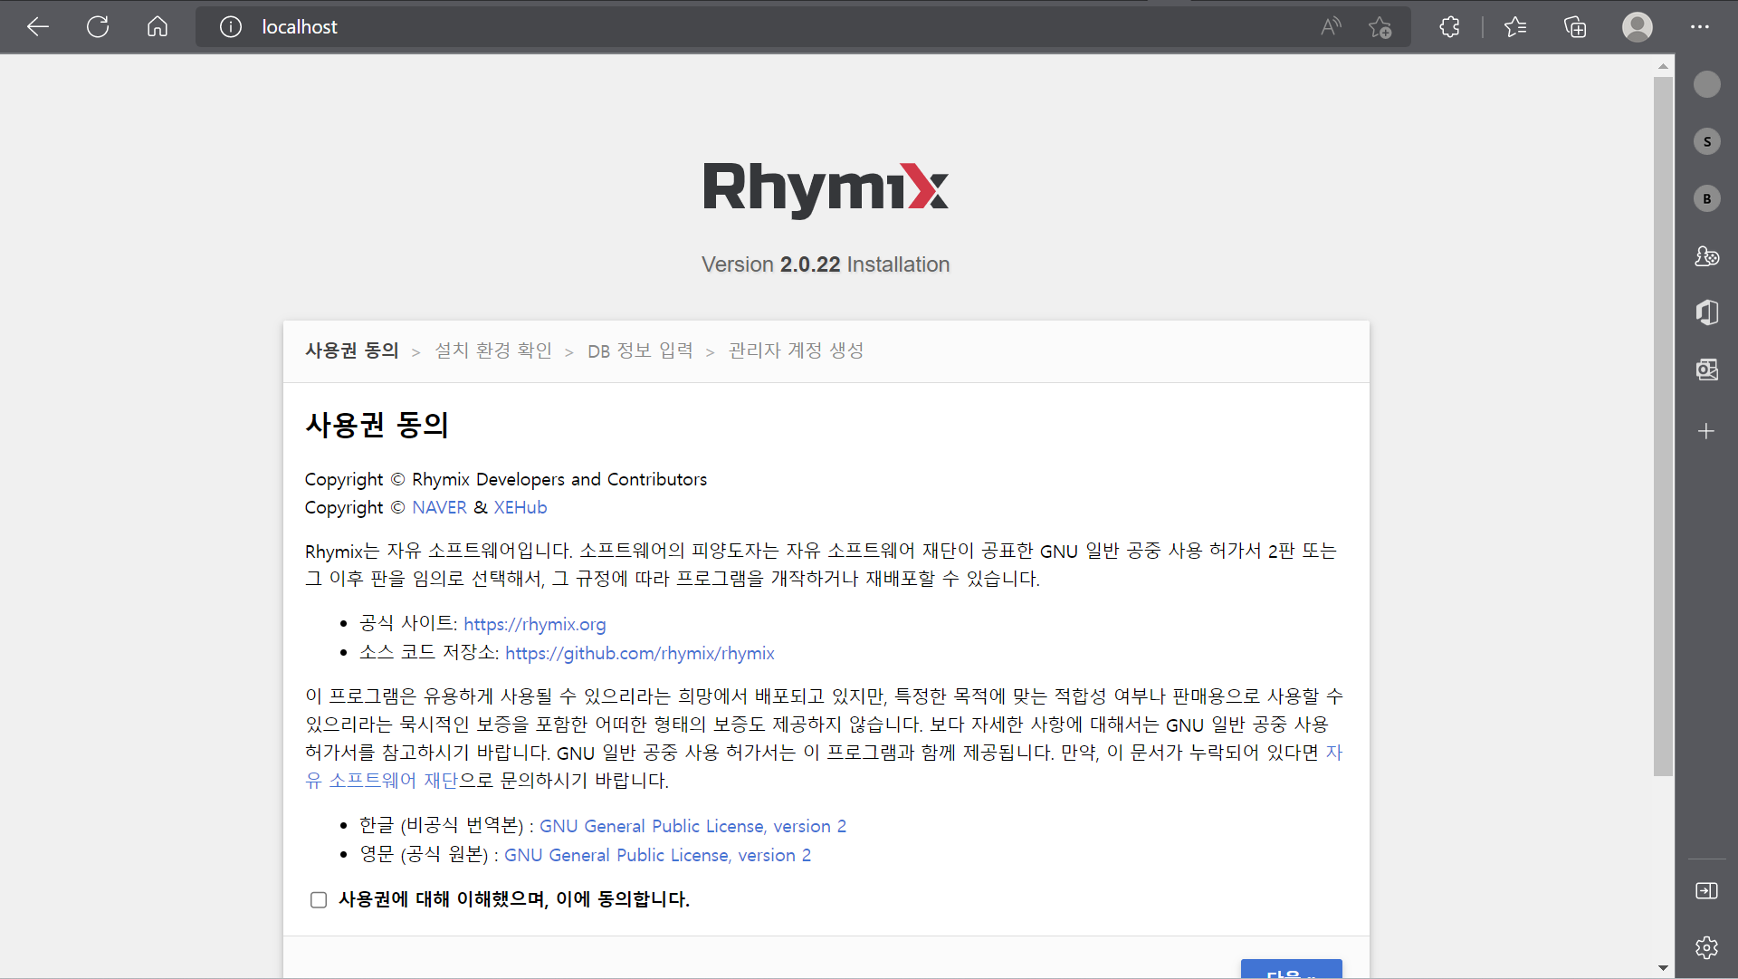Go to browser home page
Screen dimensions: 1738x979
pyautogui.click(x=158, y=27)
